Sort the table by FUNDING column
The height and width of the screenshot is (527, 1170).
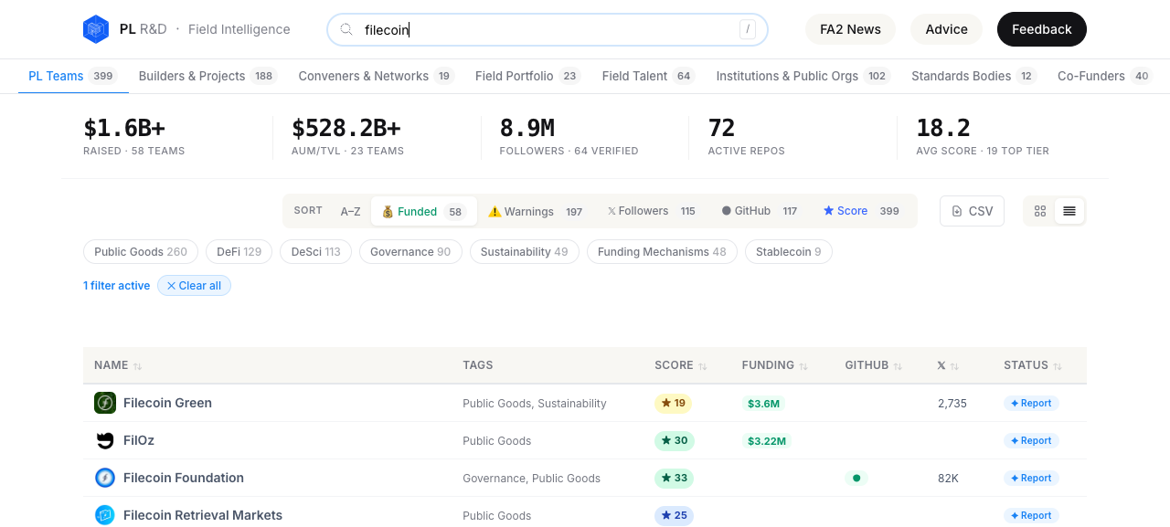[775, 365]
